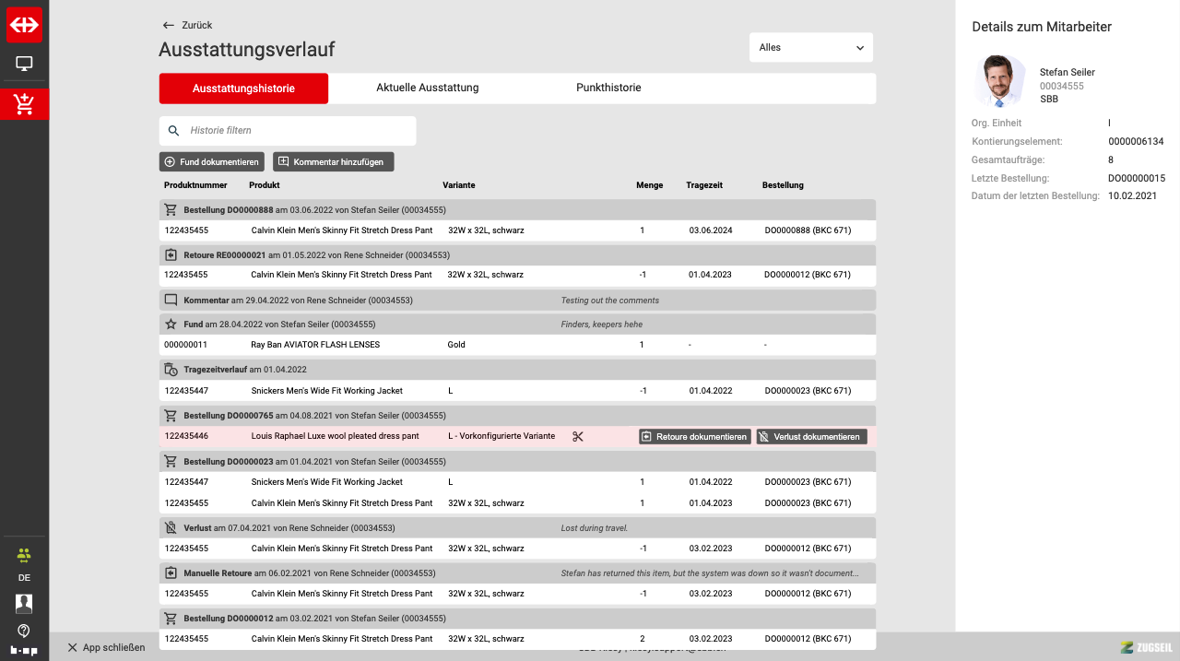The image size is (1180, 661).
Task: Select the add-to-cart sidebar icon
Action: point(24,104)
